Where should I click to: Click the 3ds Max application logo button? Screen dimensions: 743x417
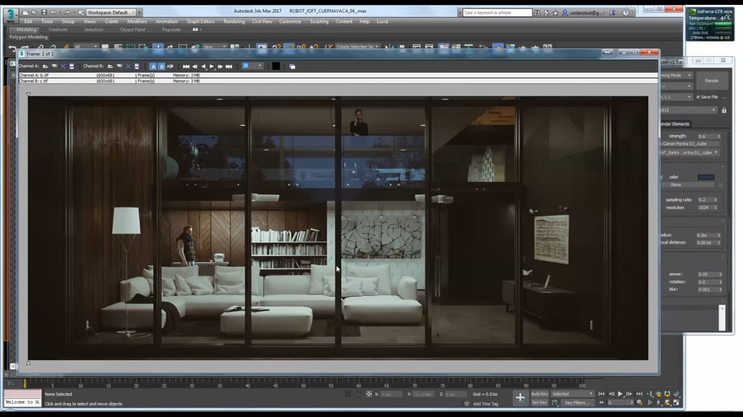click(10, 15)
